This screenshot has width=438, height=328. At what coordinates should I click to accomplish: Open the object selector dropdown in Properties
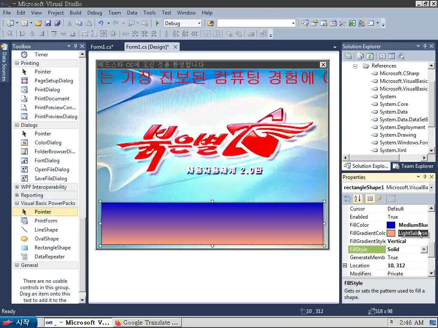(x=431, y=187)
